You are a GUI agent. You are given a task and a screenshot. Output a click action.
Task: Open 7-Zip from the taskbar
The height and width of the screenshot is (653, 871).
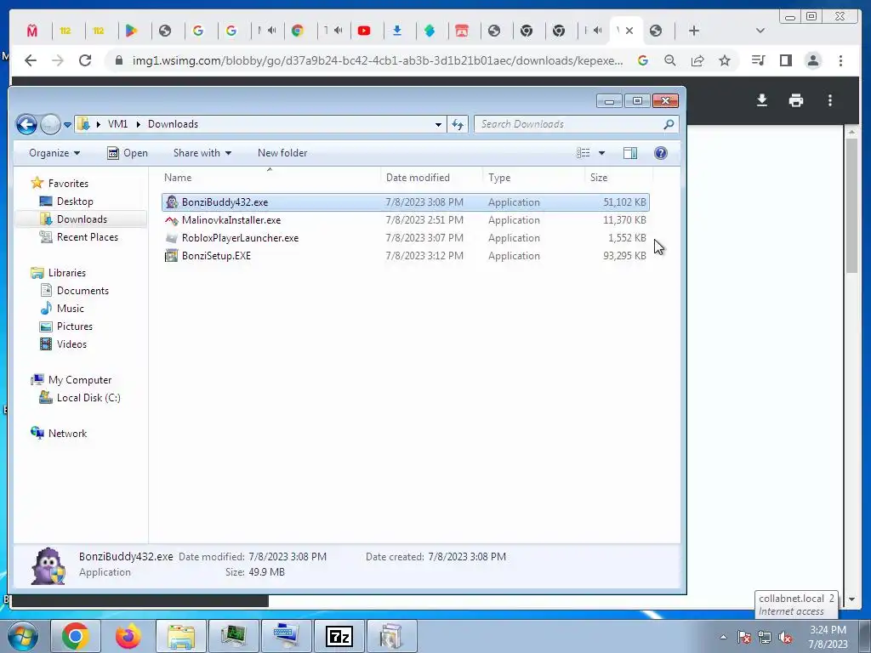click(x=339, y=636)
